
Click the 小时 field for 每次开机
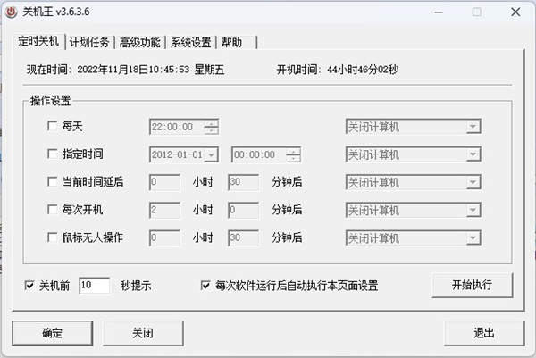pos(164,210)
